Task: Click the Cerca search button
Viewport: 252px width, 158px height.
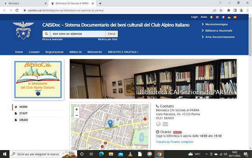Action: (111, 34)
